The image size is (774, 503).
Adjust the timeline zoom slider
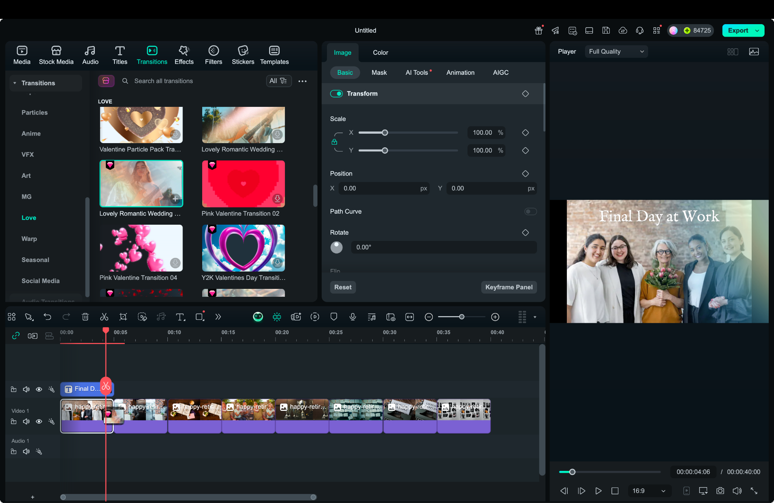pos(461,317)
